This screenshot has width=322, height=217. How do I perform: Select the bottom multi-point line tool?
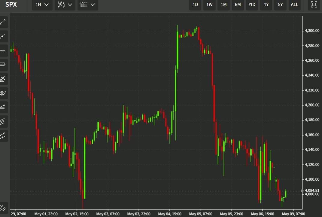4,136
